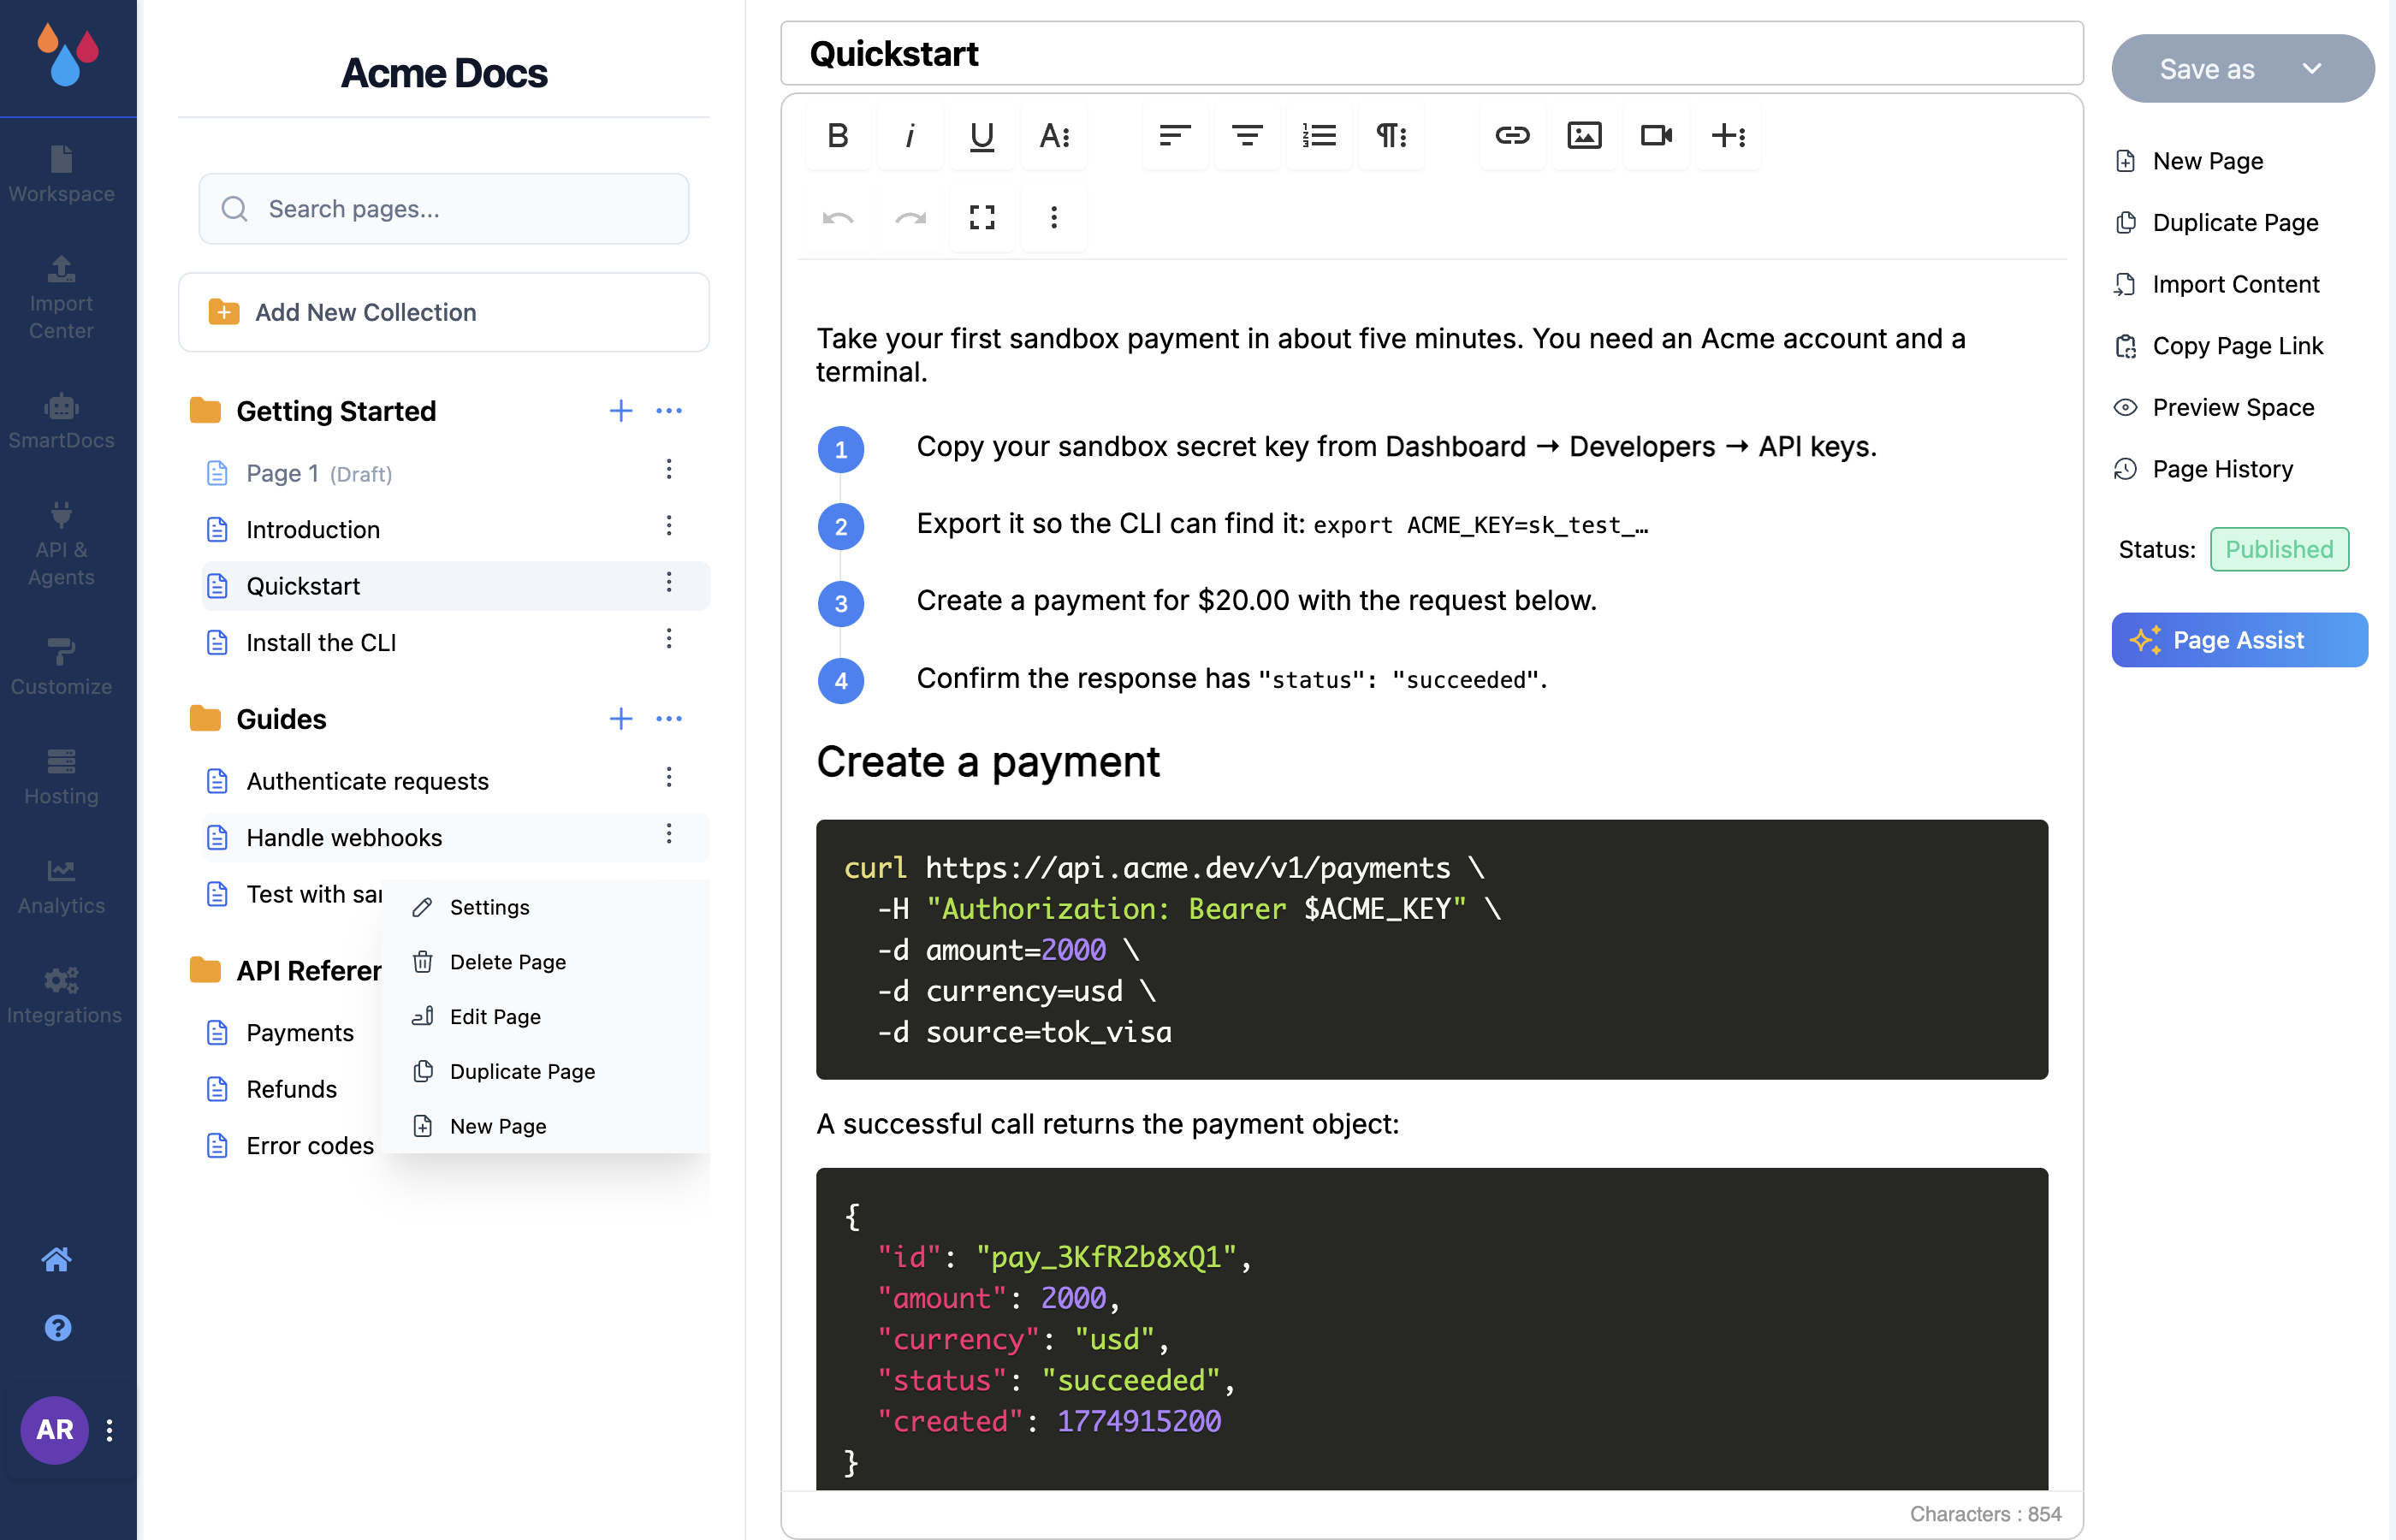This screenshot has width=2396, height=1540.
Task: Click the app logo with colored drops
Action: coord(68,55)
